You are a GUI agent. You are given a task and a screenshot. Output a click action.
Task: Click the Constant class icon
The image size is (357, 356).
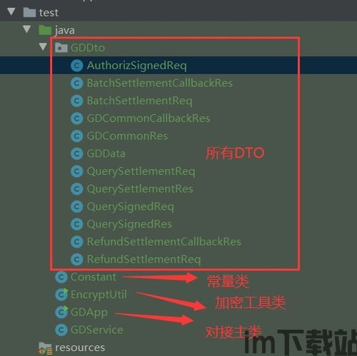(x=61, y=278)
